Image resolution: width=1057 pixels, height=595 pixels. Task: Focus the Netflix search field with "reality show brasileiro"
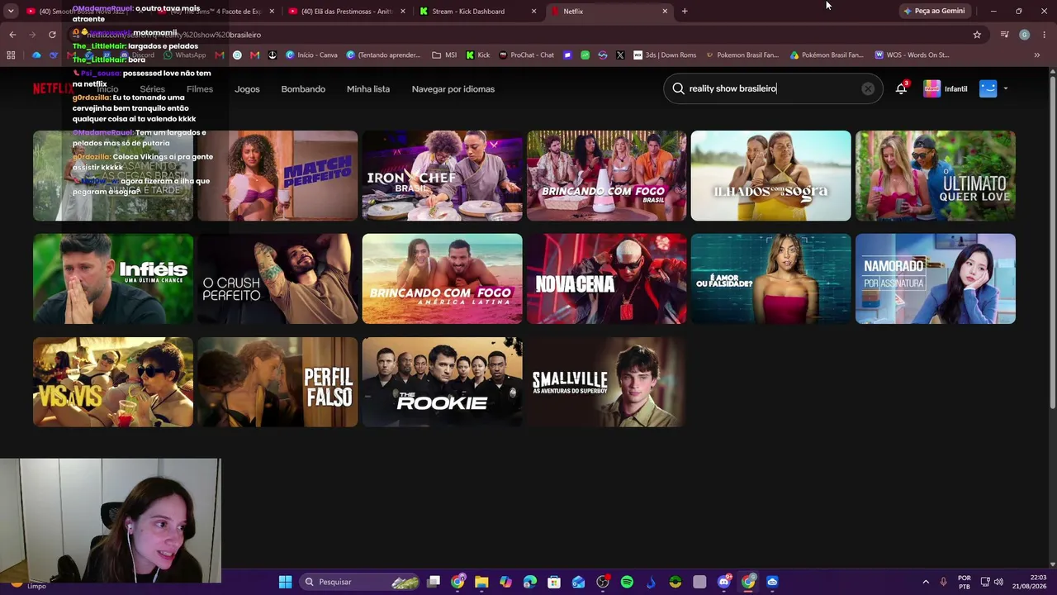(x=773, y=88)
